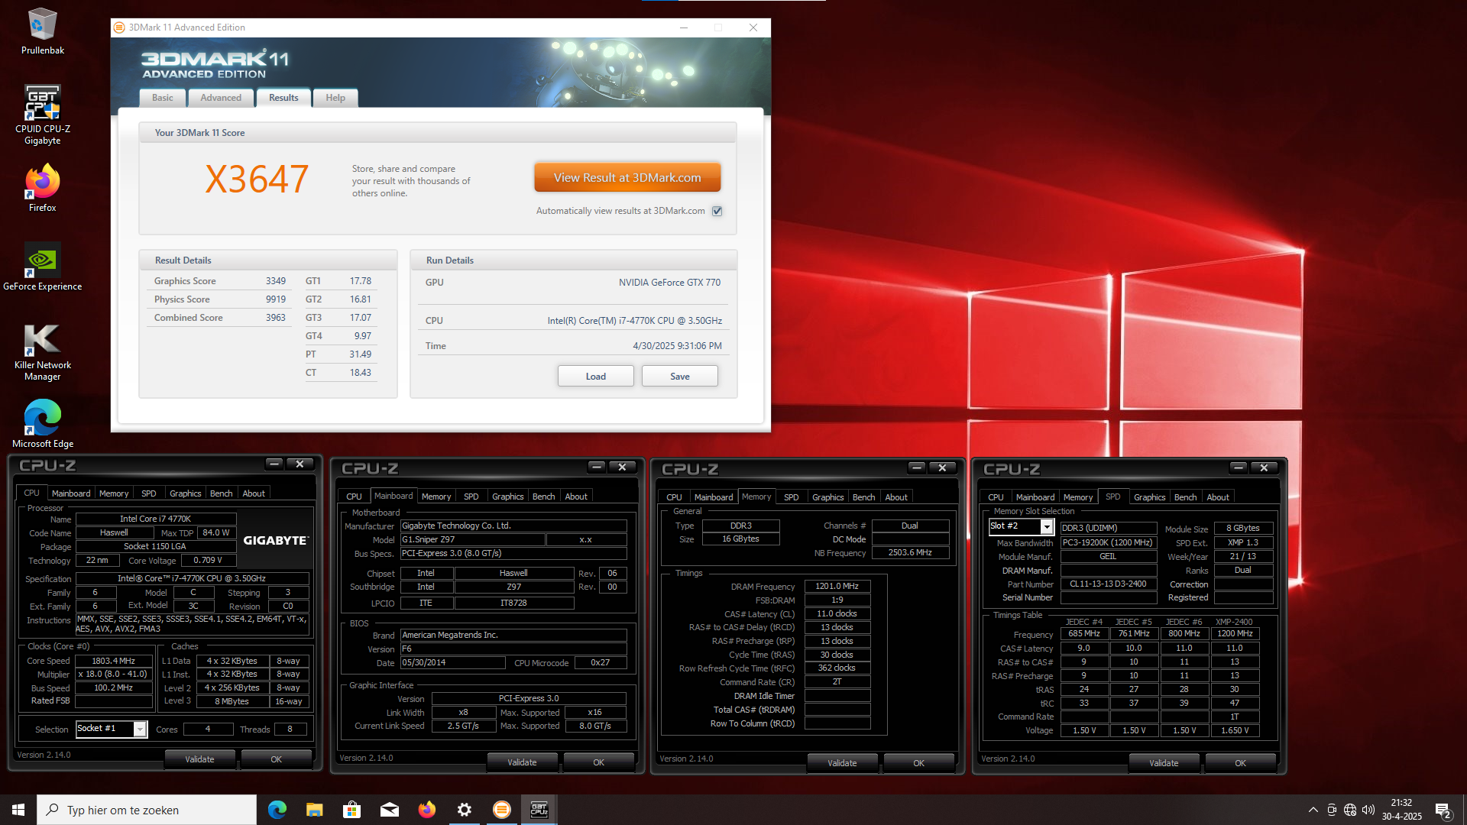Switch to Basic tab in 3DMark
1467x825 pixels.
tap(162, 98)
